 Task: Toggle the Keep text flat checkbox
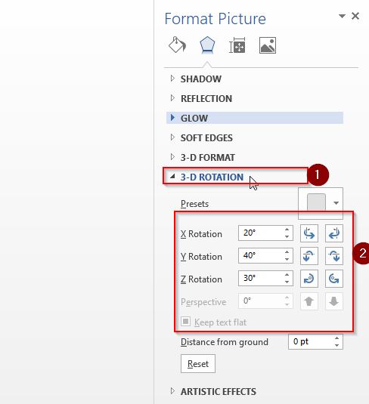coord(185,322)
